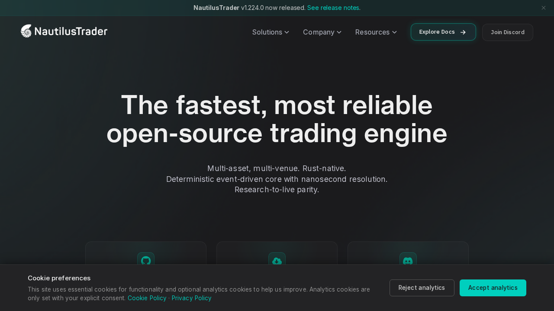The width and height of the screenshot is (554, 311).
Task: Click the arrow icon in Explore Docs
Action: pyautogui.click(x=463, y=32)
